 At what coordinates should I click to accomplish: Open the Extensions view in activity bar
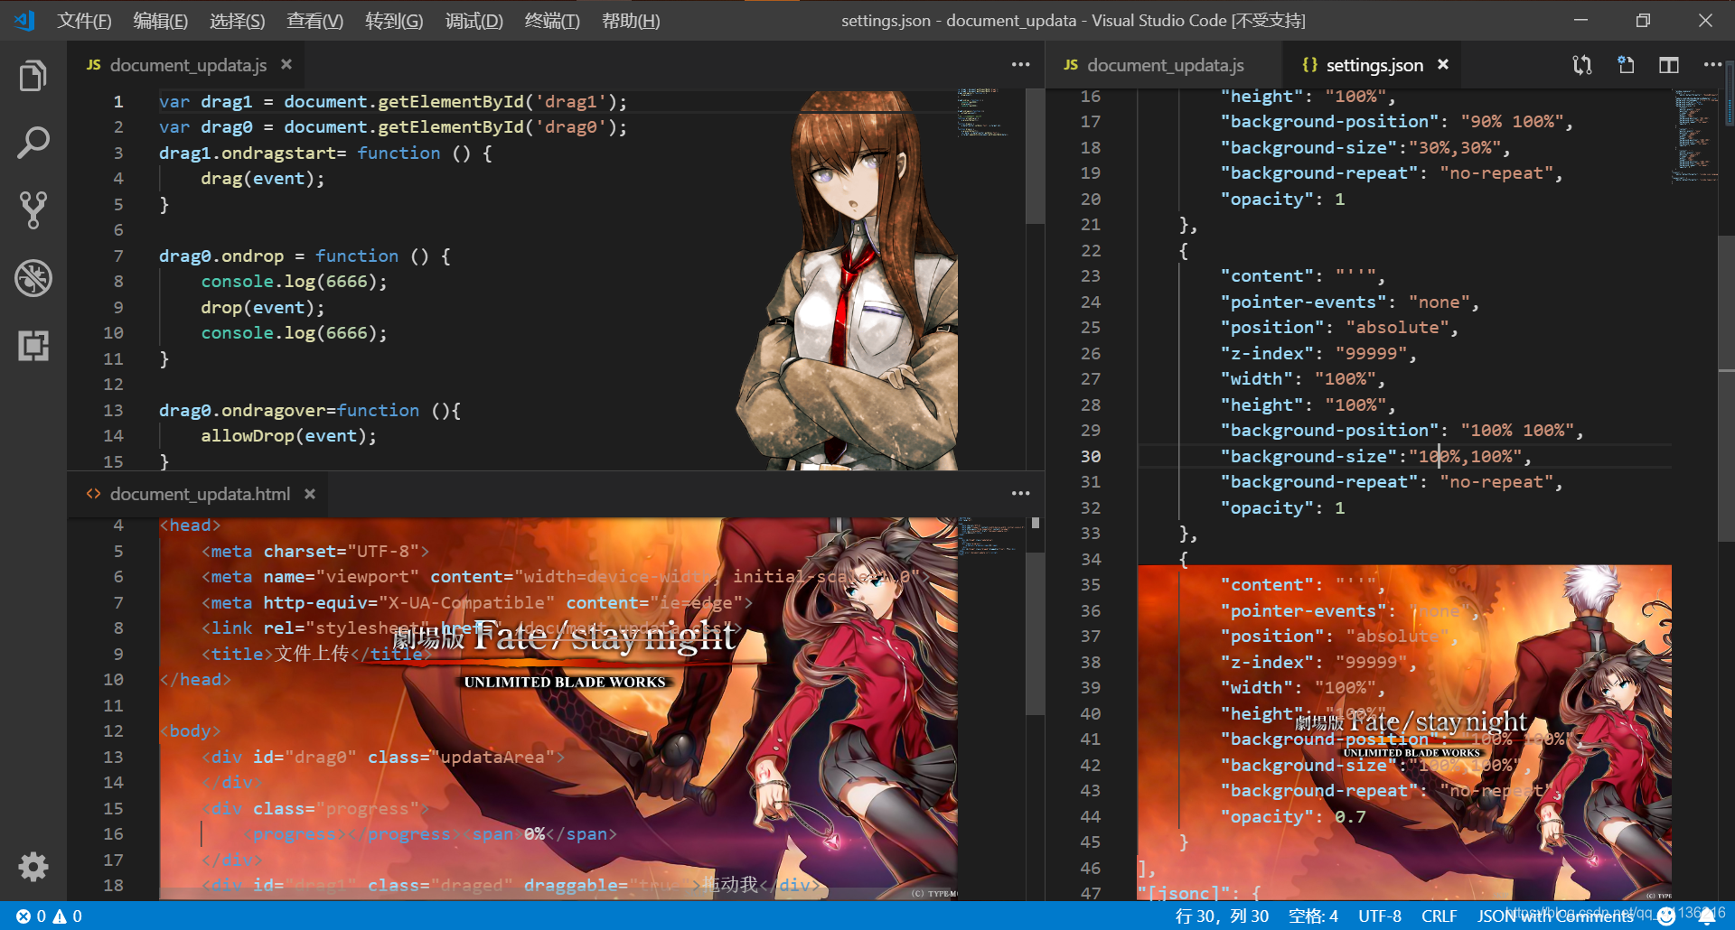tap(33, 346)
